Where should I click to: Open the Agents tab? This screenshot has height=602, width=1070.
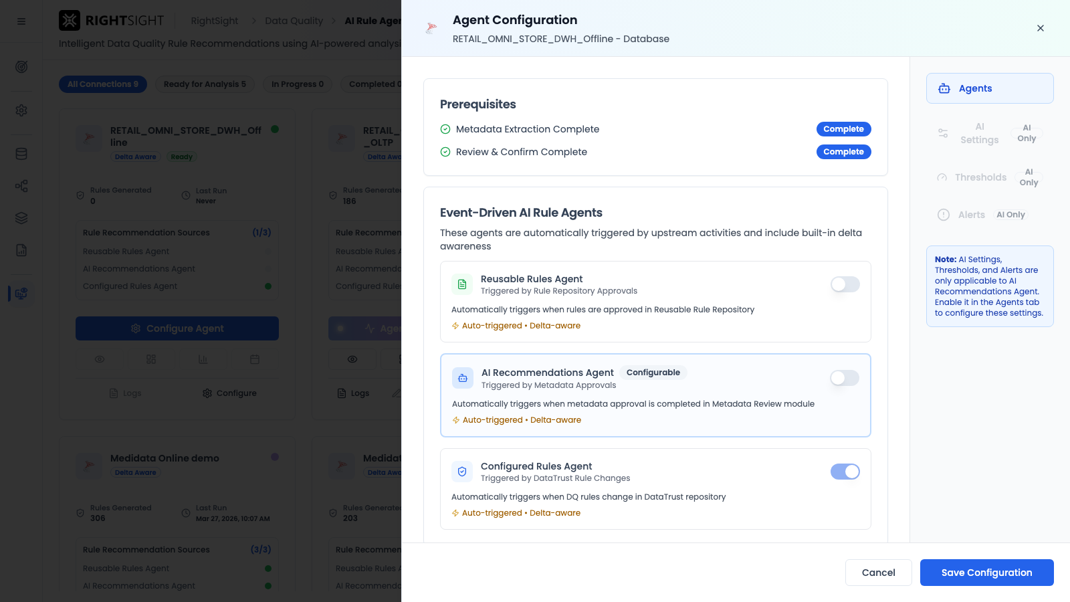point(990,88)
